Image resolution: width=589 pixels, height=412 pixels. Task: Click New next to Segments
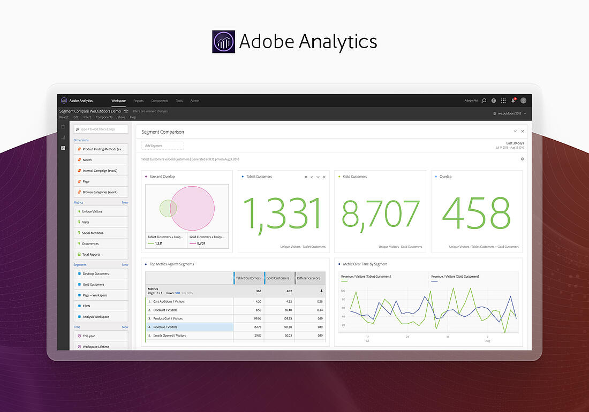pyautogui.click(x=125, y=264)
